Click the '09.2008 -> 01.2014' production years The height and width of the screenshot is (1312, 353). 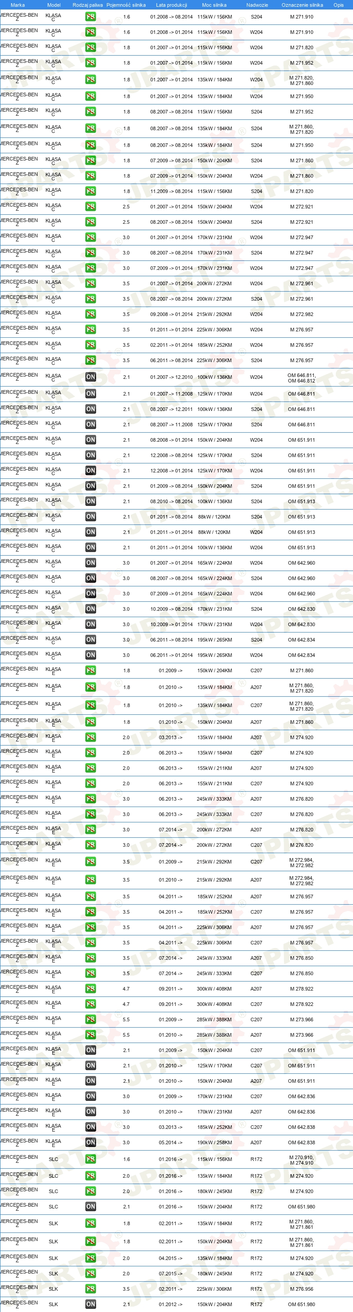point(172,314)
